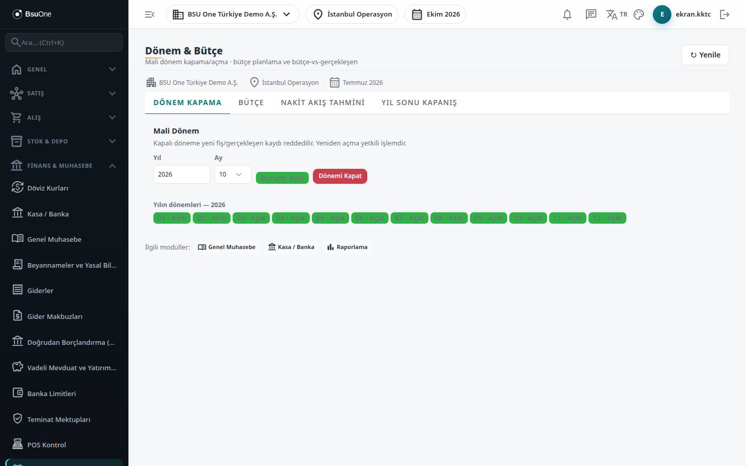Viewport: 746px width, 466px height.
Task: Open Genel Muhasebe in sidebar
Action: click(64, 239)
